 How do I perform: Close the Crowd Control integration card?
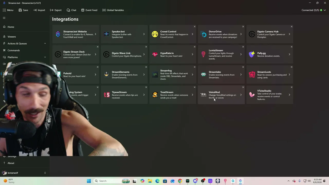click(195, 27)
